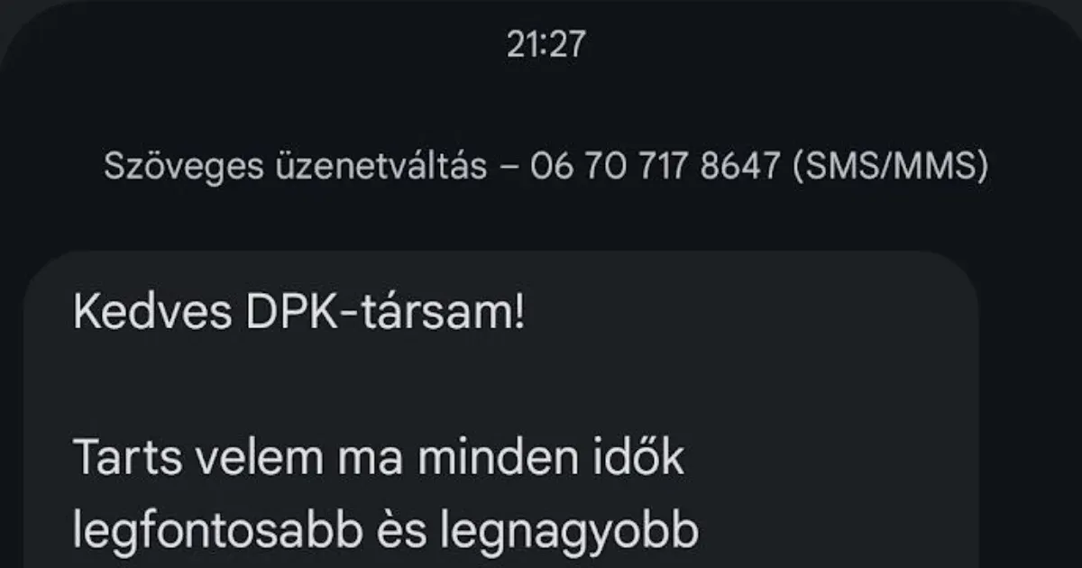Click the Kedves DPK-társam! greeting line

click(298, 314)
